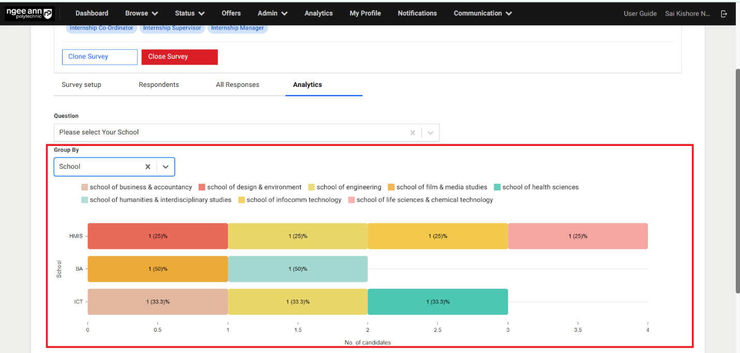Switch to the Respondents tab

point(159,85)
